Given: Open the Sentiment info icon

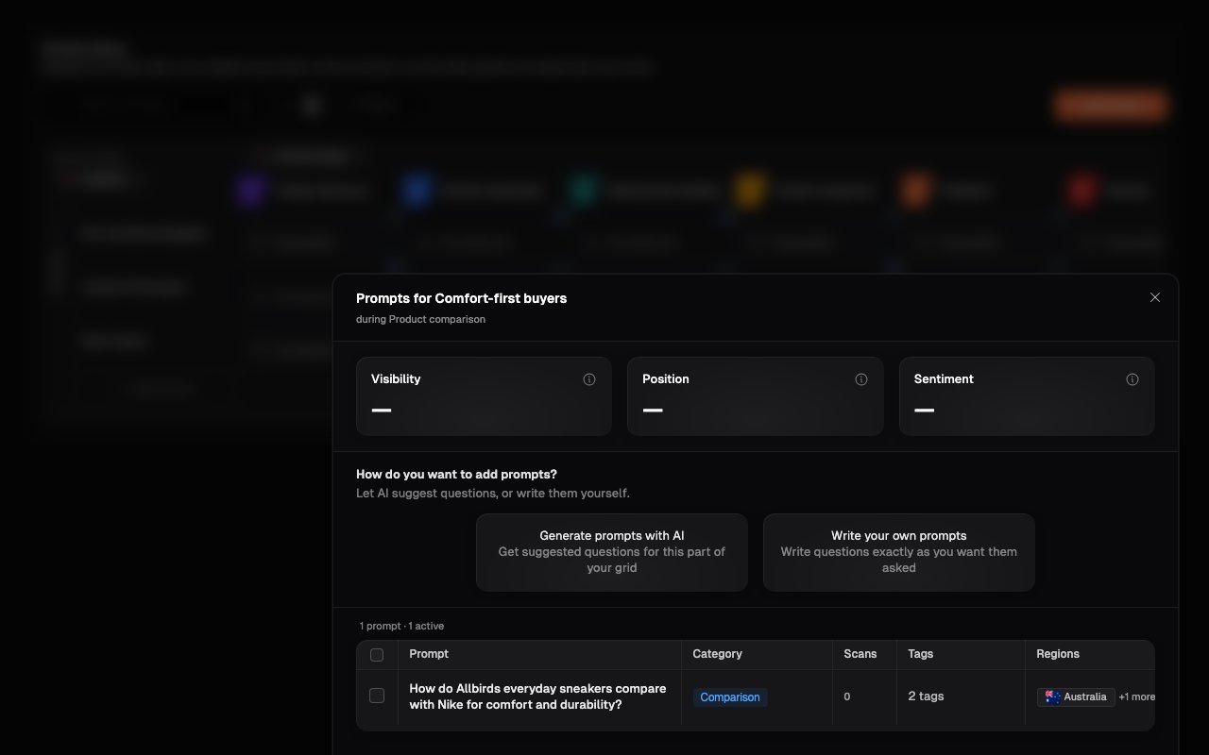Looking at the screenshot, I should click(1132, 379).
